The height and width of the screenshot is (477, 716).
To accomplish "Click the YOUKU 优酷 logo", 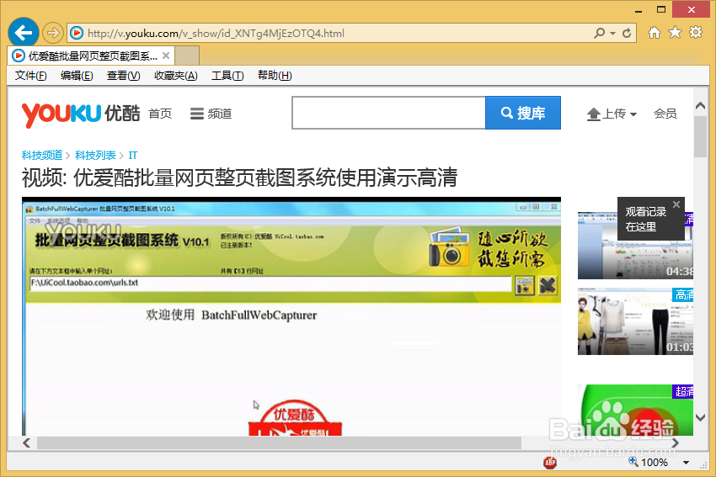I will [81, 114].
